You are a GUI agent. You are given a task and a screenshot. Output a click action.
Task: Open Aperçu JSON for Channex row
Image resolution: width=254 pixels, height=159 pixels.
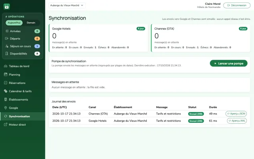[x=236, y=114]
